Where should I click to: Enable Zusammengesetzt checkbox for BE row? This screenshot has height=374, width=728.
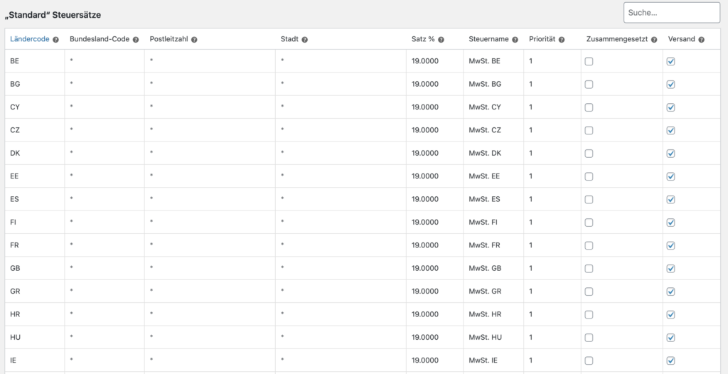[x=589, y=61]
